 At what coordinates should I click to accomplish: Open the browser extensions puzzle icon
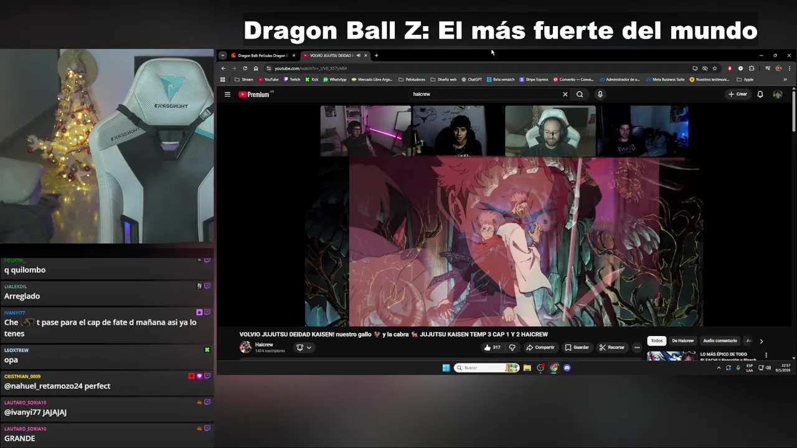(752, 68)
